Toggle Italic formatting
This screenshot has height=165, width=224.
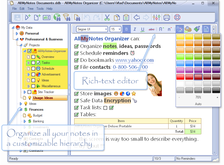click(135, 29)
